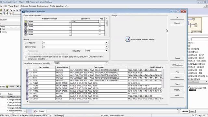Open the Insert menu
The width and height of the screenshot is (208, 117).
click(x=17, y=6)
